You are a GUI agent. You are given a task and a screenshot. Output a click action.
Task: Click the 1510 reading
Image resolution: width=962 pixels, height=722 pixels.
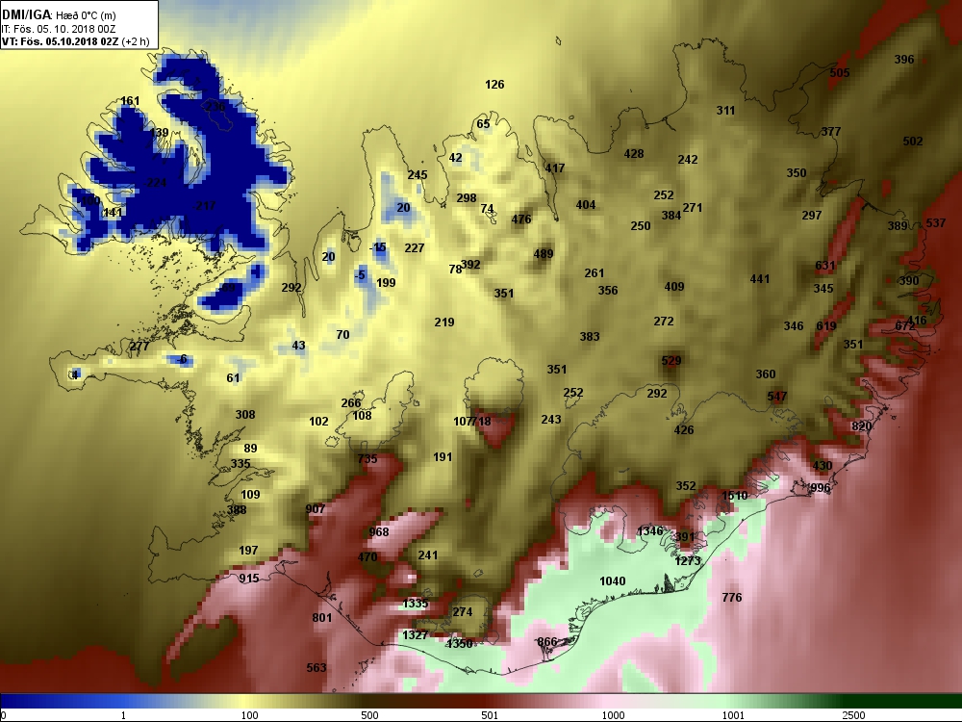(734, 496)
